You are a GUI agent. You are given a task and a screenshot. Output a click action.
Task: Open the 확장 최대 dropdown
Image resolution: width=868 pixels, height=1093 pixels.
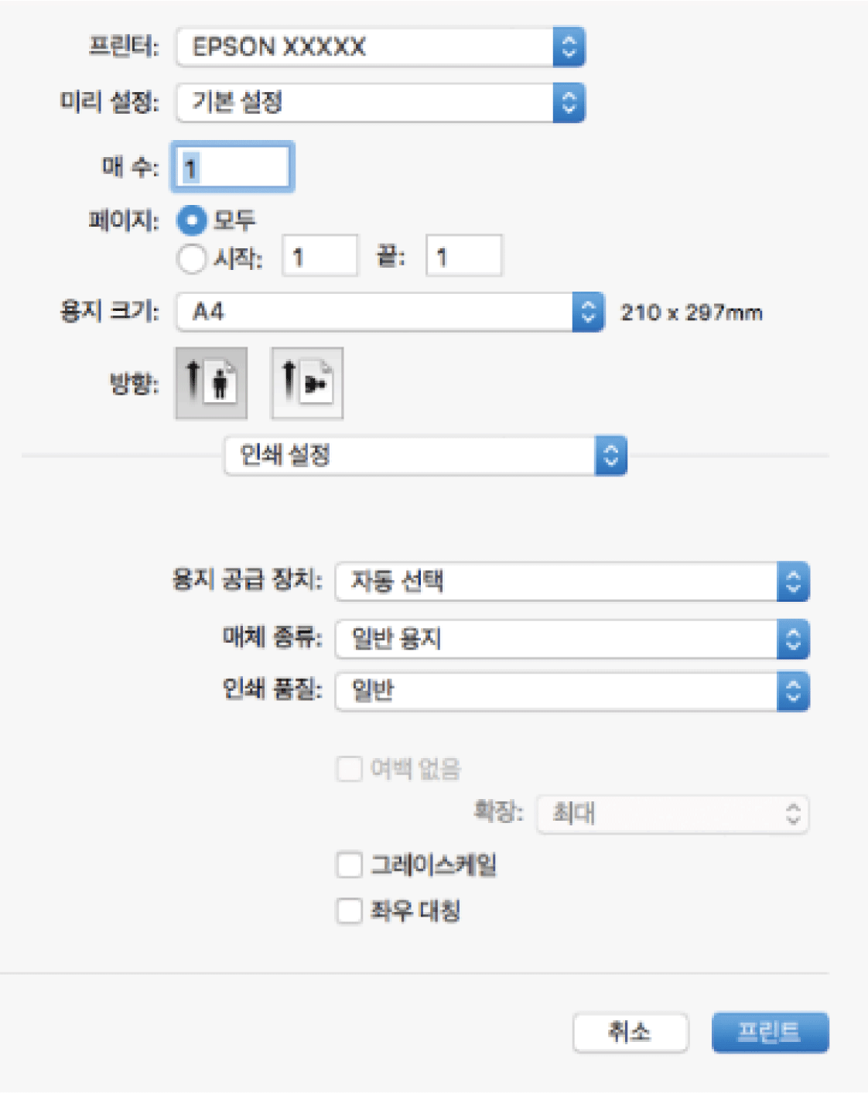point(672,814)
